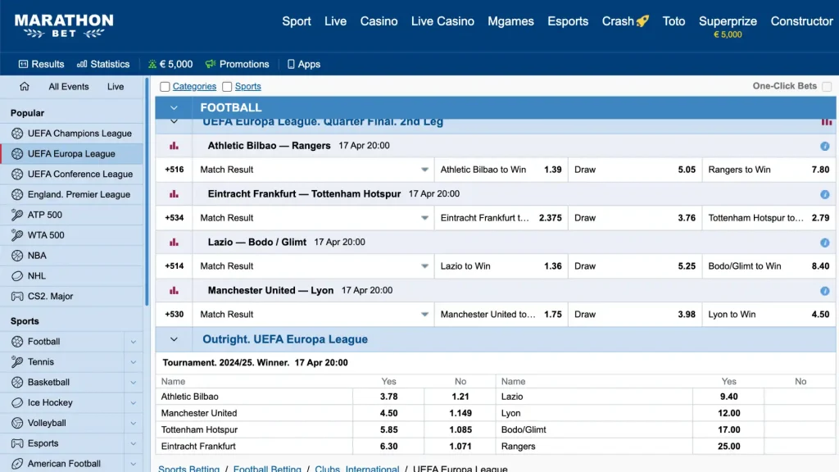Expand the Tennis sports chevron
The width and height of the screenshot is (839, 472).
[x=134, y=361]
